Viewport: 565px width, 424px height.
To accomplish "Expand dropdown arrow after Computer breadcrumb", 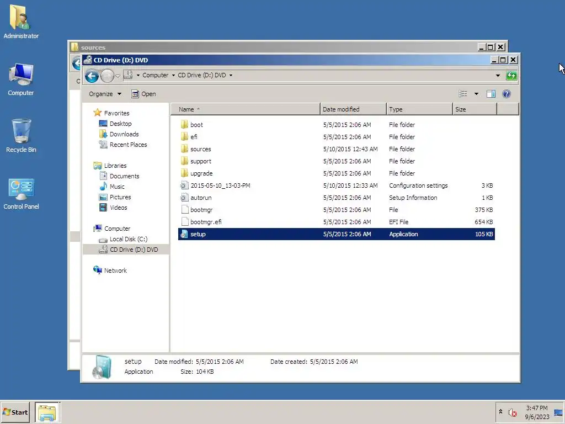I will tap(173, 75).
